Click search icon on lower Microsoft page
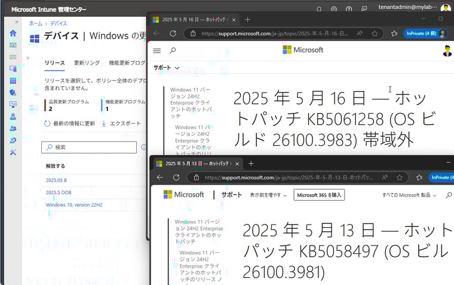This screenshot has width=454, height=285. coord(449,195)
